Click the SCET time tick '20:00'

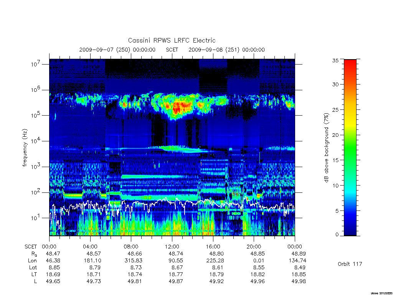click(x=254, y=247)
